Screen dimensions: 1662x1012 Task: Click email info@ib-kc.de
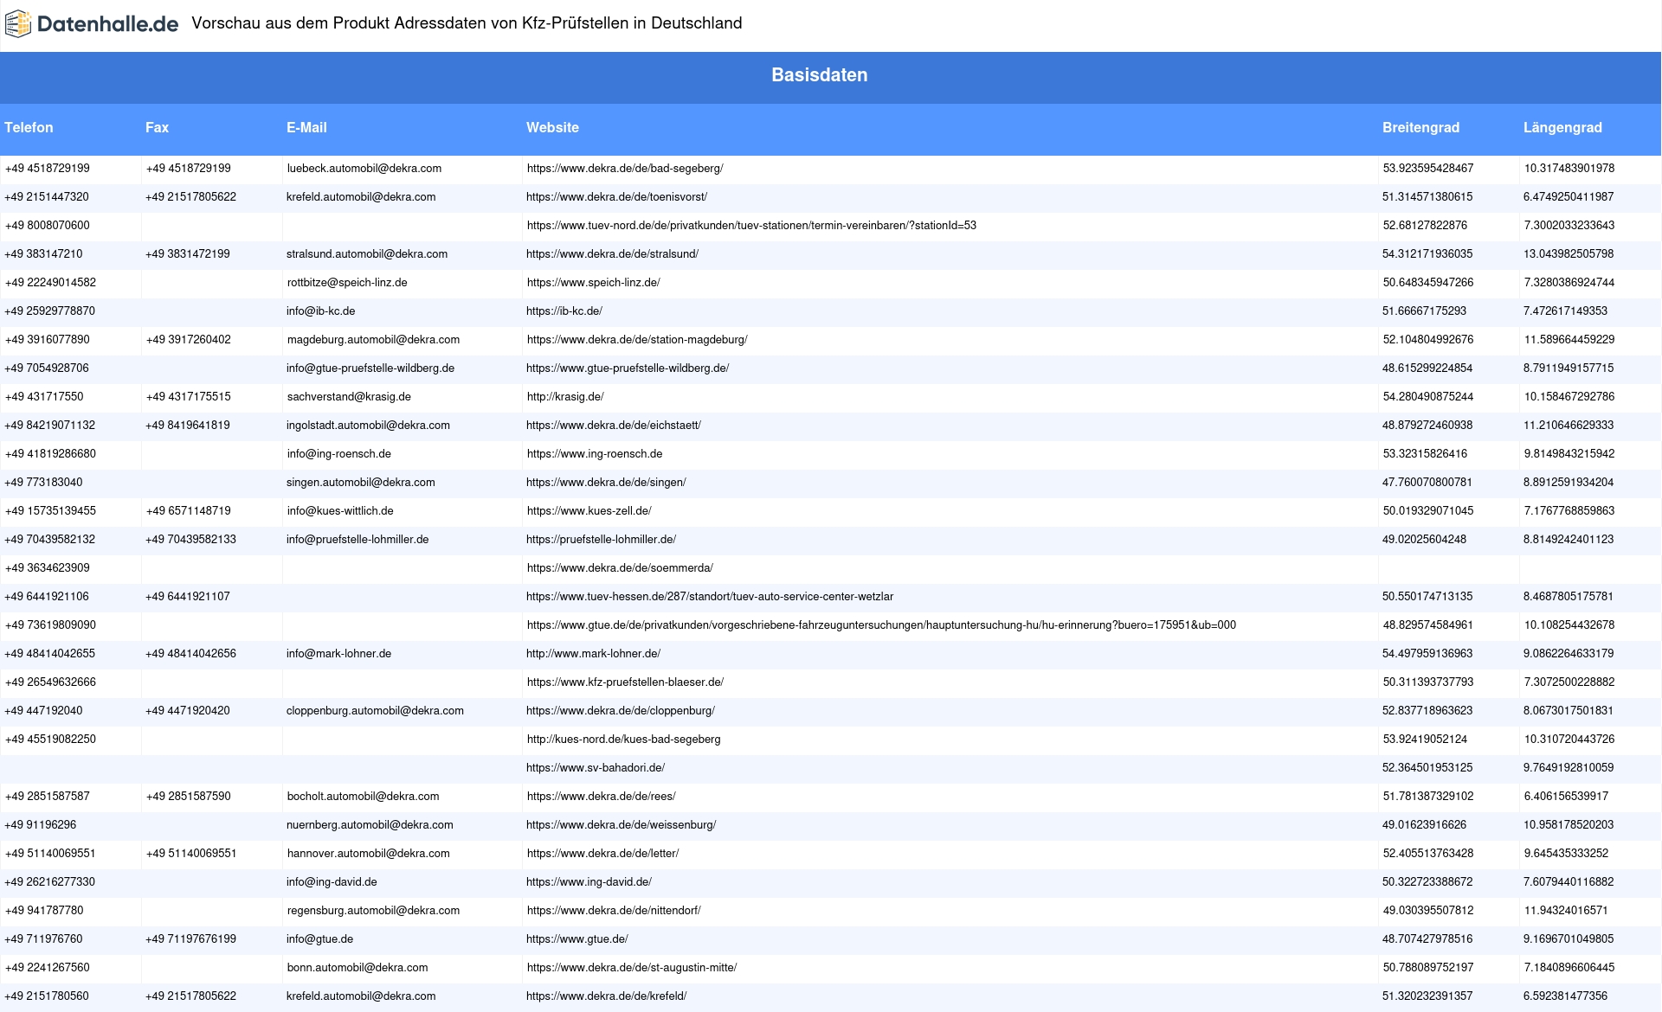point(320,311)
